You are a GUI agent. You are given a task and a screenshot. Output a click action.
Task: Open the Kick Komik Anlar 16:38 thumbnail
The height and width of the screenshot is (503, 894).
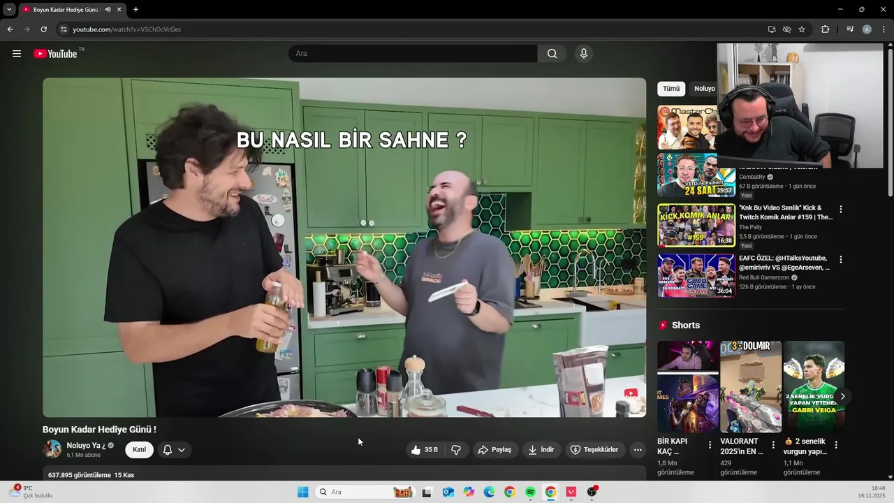[x=696, y=225]
